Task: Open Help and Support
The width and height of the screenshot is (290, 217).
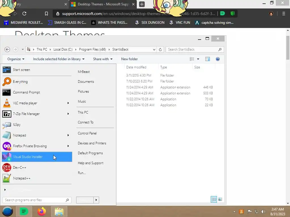Action: tap(91, 163)
